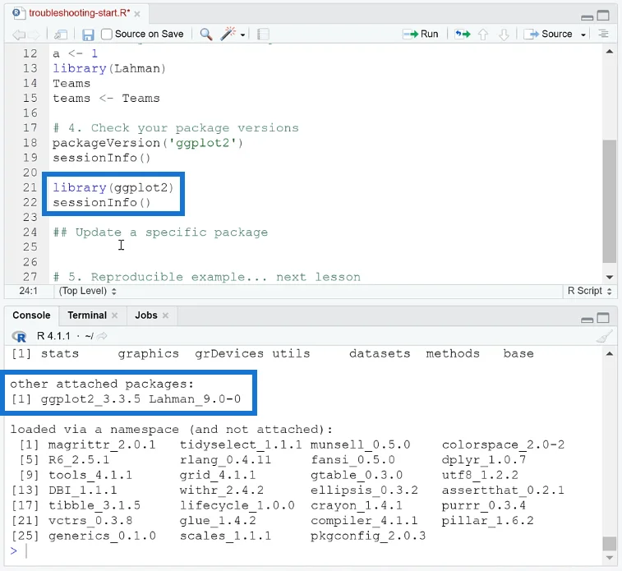622x571 pixels.
Task: Show document outline icon
Action: (x=603, y=34)
